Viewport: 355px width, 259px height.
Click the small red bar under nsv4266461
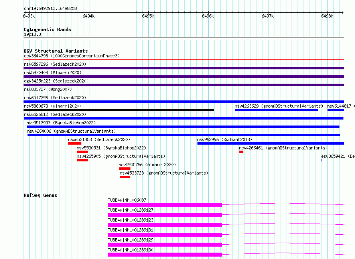pos(241,152)
